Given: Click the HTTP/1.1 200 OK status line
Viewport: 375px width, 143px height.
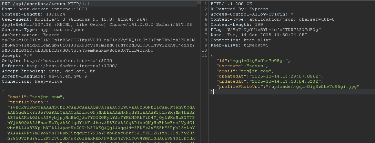Looking at the screenshot, I should pyautogui.click(x=229, y=3).
